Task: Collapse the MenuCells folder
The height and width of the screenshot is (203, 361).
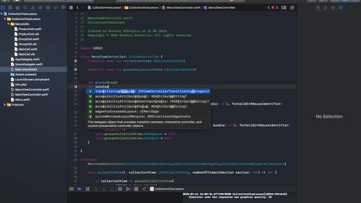Action: click(8, 24)
